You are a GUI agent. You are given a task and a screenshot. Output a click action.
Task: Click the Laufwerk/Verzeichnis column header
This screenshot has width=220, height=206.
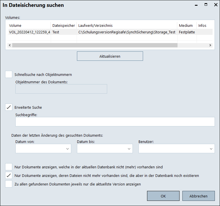click(95, 26)
